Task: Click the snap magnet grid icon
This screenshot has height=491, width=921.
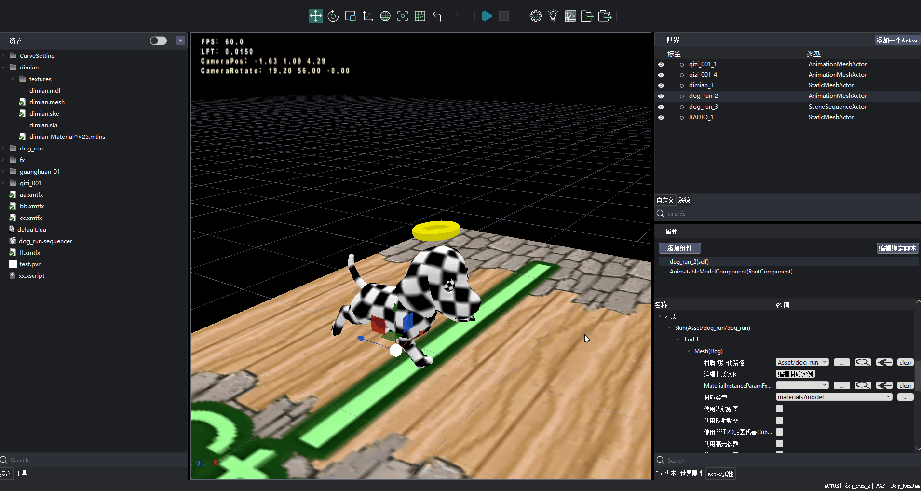Action: point(570,16)
